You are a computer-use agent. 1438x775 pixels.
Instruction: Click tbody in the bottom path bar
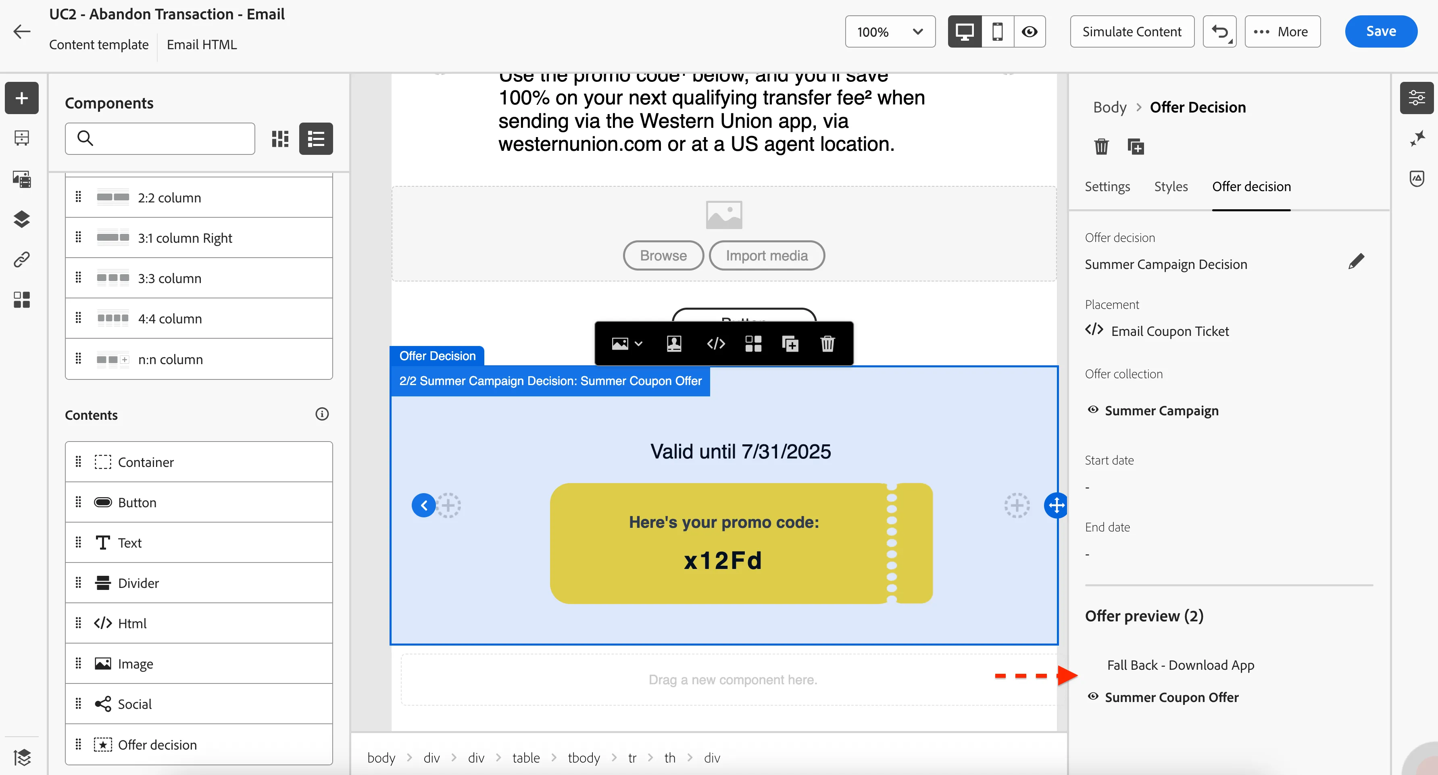(584, 758)
